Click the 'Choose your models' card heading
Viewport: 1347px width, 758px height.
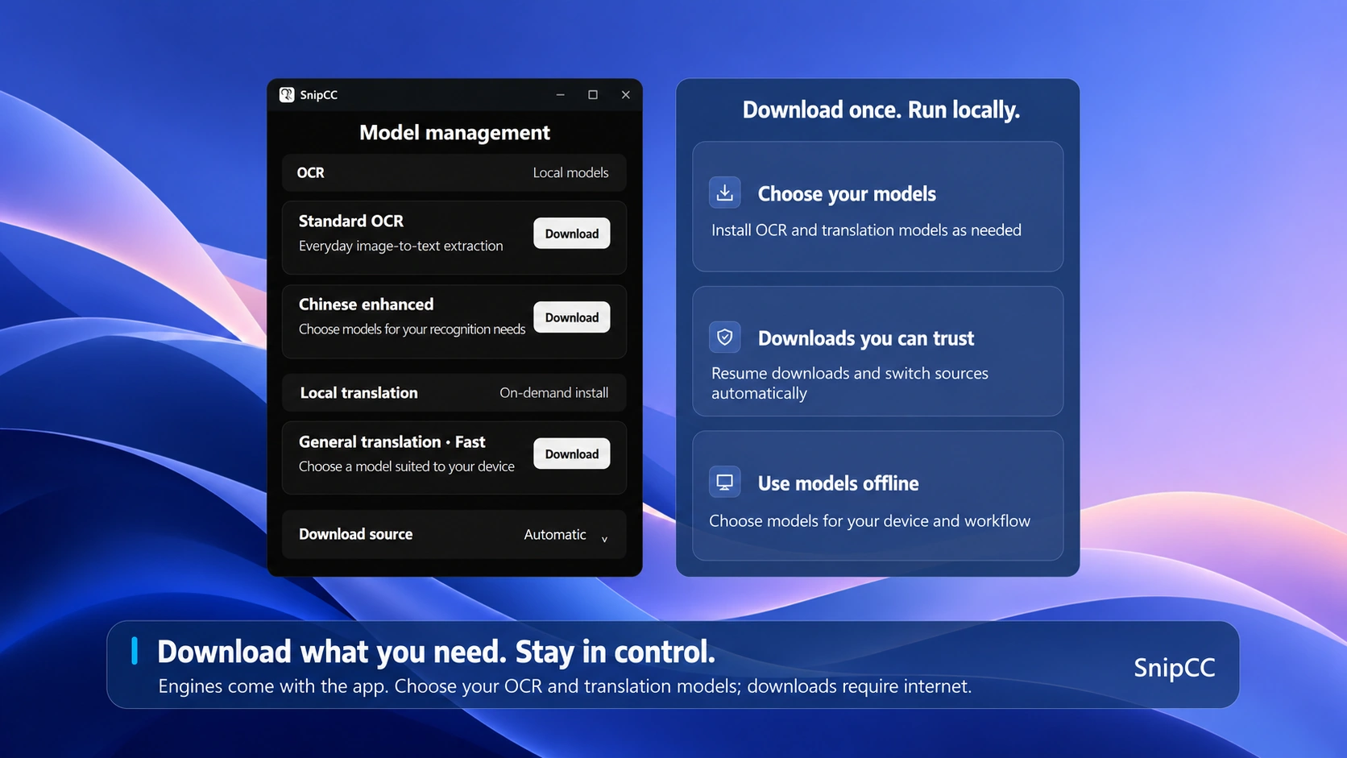coord(847,194)
